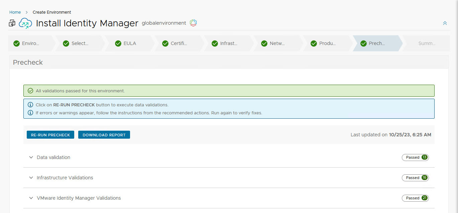
Task: Click the Data validation row label
Action: click(x=53, y=157)
